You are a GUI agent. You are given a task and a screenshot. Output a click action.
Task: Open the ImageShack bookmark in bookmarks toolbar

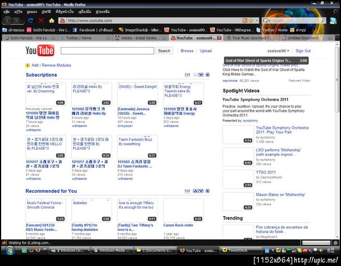(140, 30)
